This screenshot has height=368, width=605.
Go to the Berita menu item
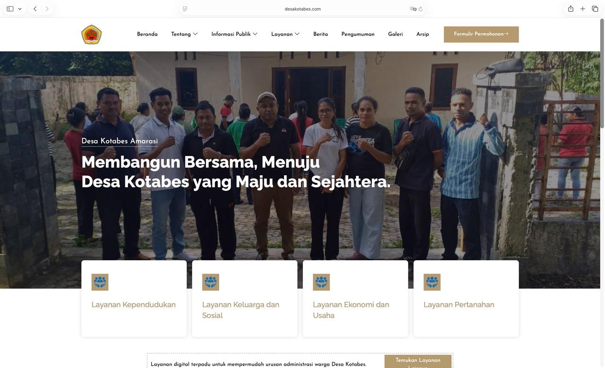320,34
